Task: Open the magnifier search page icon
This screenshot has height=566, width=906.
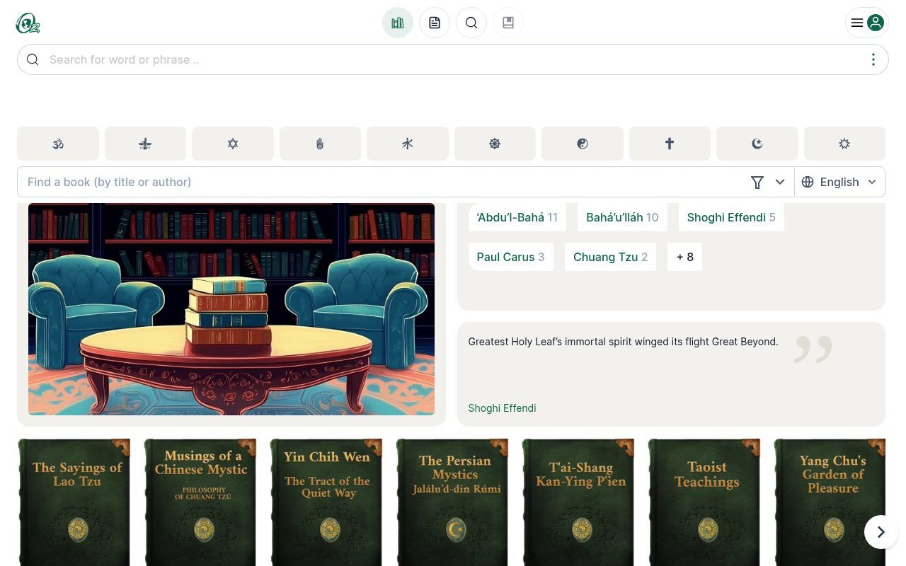Action: pos(471,23)
